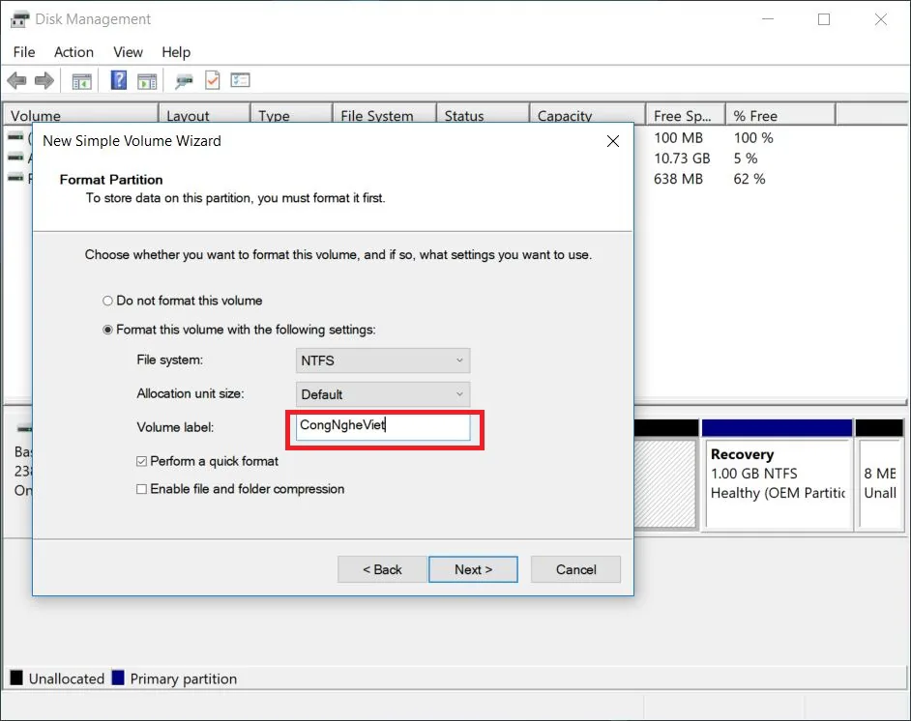The image size is (911, 721).
Task: Open the Action menu
Action: click(x=73, y=52)
